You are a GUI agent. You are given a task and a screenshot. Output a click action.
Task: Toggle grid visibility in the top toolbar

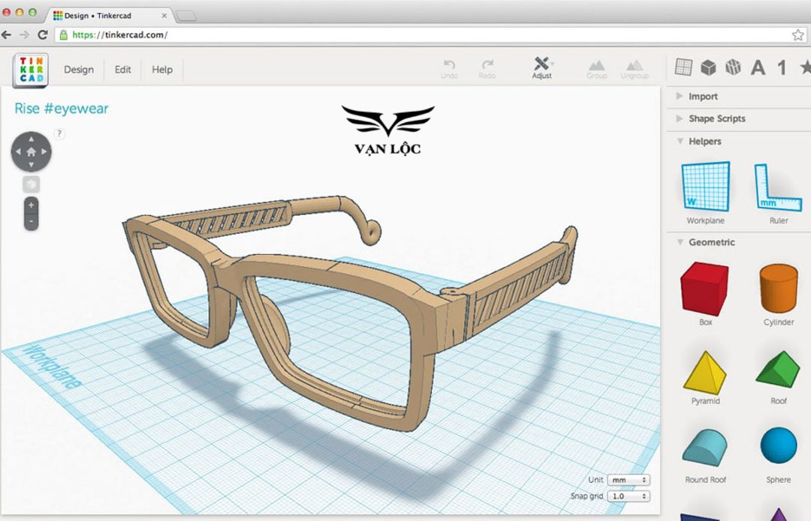pyautogui.click(x=685, y=67)
